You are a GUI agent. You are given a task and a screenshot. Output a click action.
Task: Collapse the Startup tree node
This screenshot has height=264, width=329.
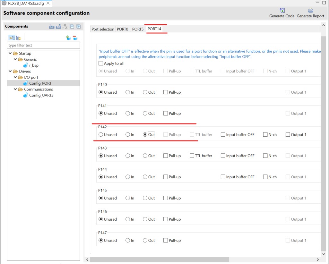pos(10,53)
